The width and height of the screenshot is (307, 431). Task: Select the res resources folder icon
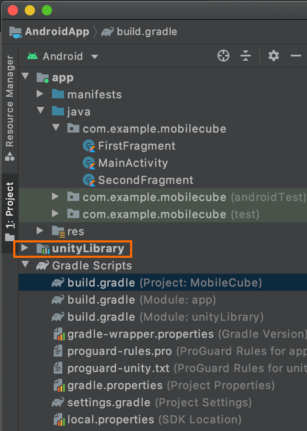(x=58, y=231)
